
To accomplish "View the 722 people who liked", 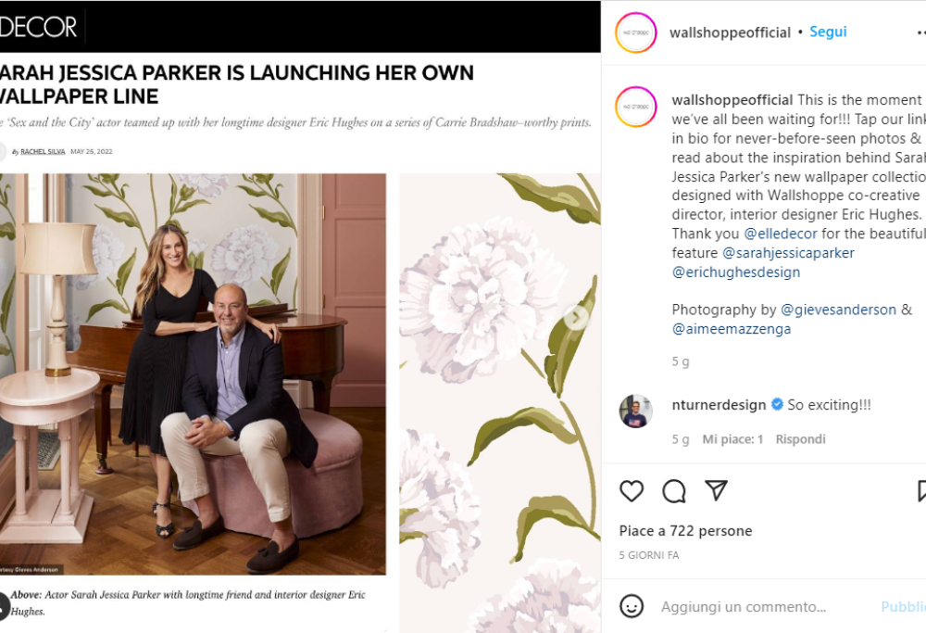I will coord(685,531).
